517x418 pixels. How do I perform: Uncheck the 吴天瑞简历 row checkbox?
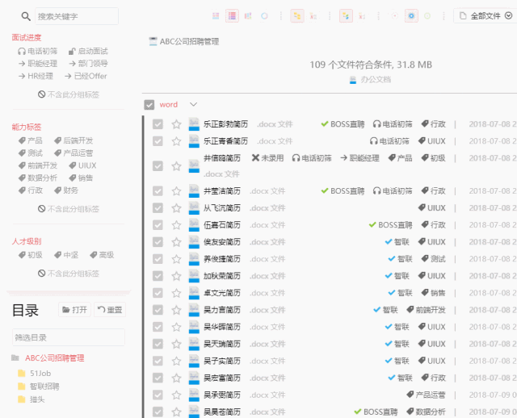coord(158,344)
